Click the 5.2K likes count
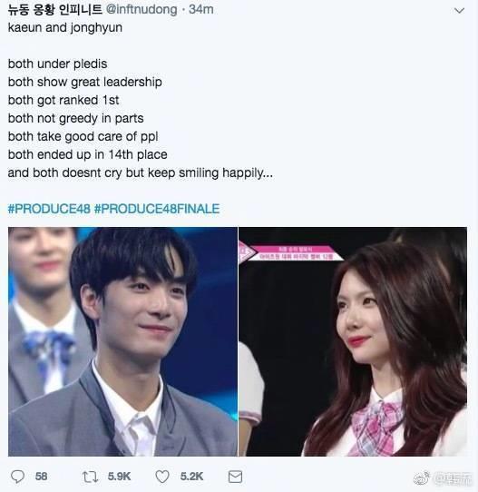478x492 pixels. [191, 477]
